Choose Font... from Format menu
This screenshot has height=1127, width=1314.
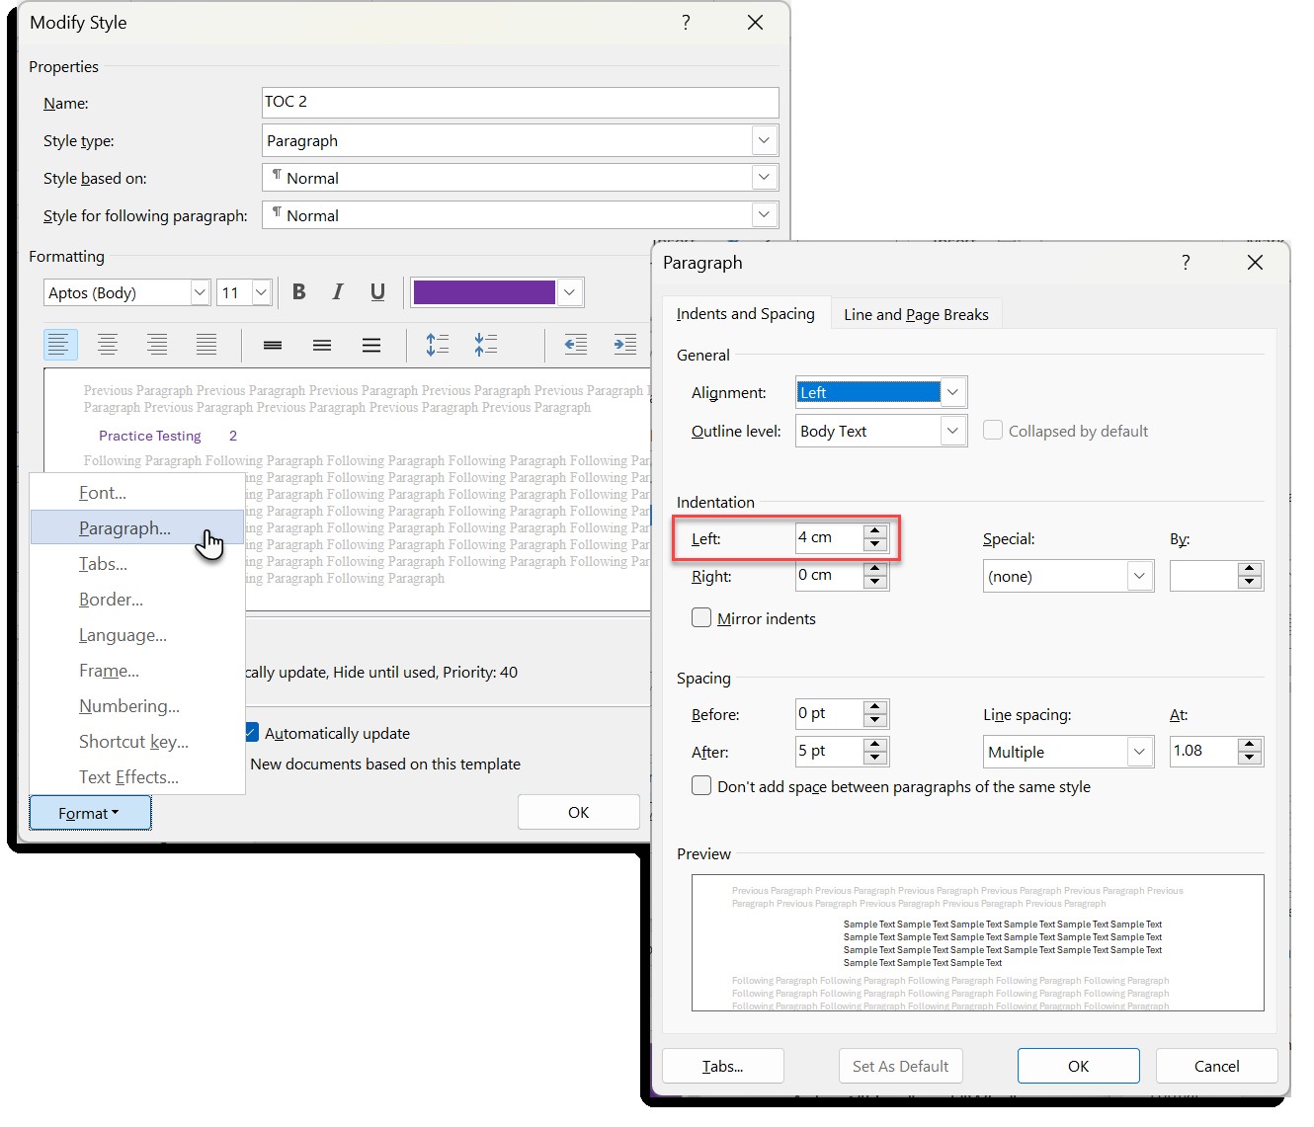click(x=137, y=492)
